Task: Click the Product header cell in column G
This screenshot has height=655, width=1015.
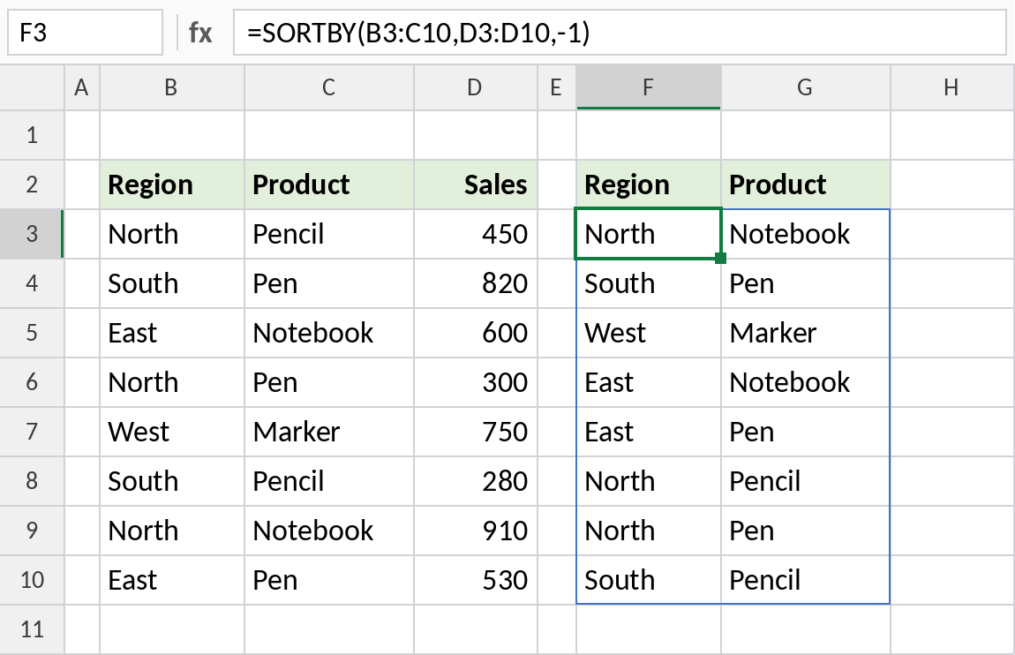Action: tap(806, 184)
